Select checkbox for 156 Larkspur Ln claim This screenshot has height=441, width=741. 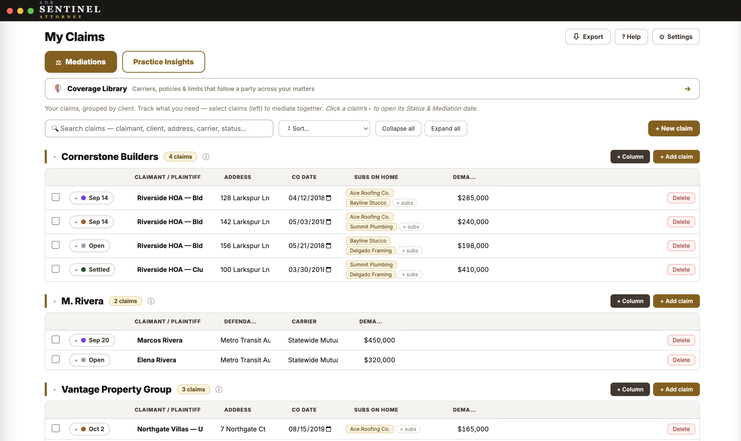tap(56, 245)
